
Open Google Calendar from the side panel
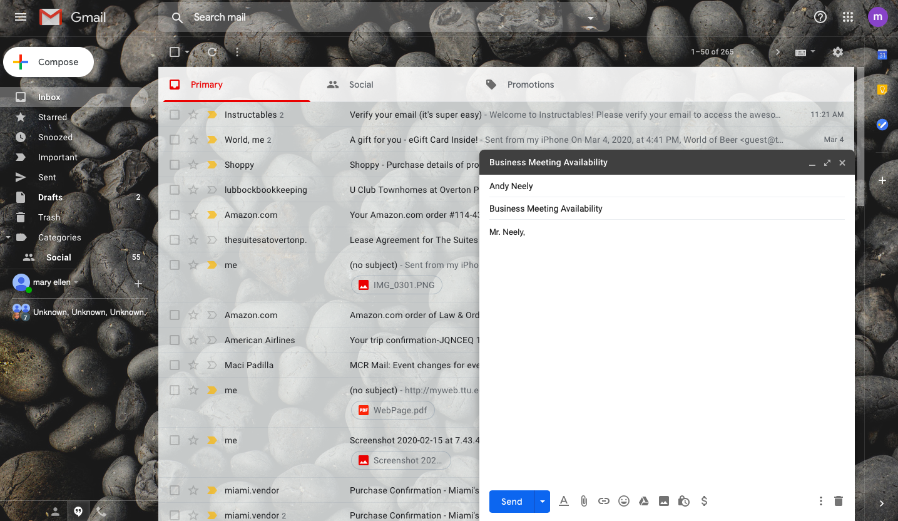[x=882, y=55]
